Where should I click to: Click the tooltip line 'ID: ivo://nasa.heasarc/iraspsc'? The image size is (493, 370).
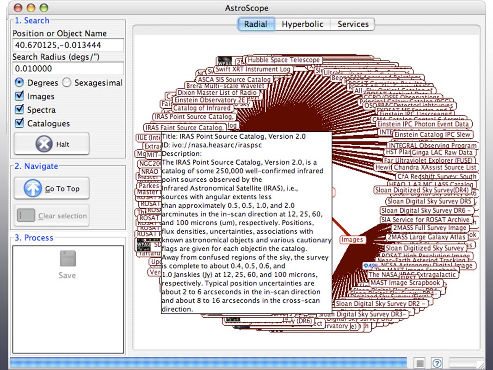212,145
